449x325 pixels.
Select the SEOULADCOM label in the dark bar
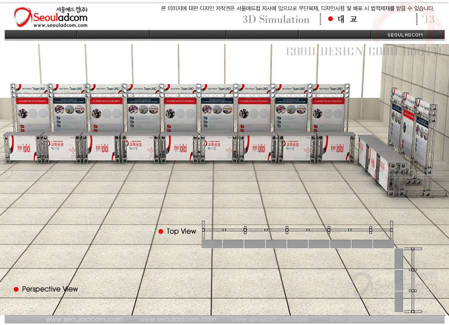405,35
